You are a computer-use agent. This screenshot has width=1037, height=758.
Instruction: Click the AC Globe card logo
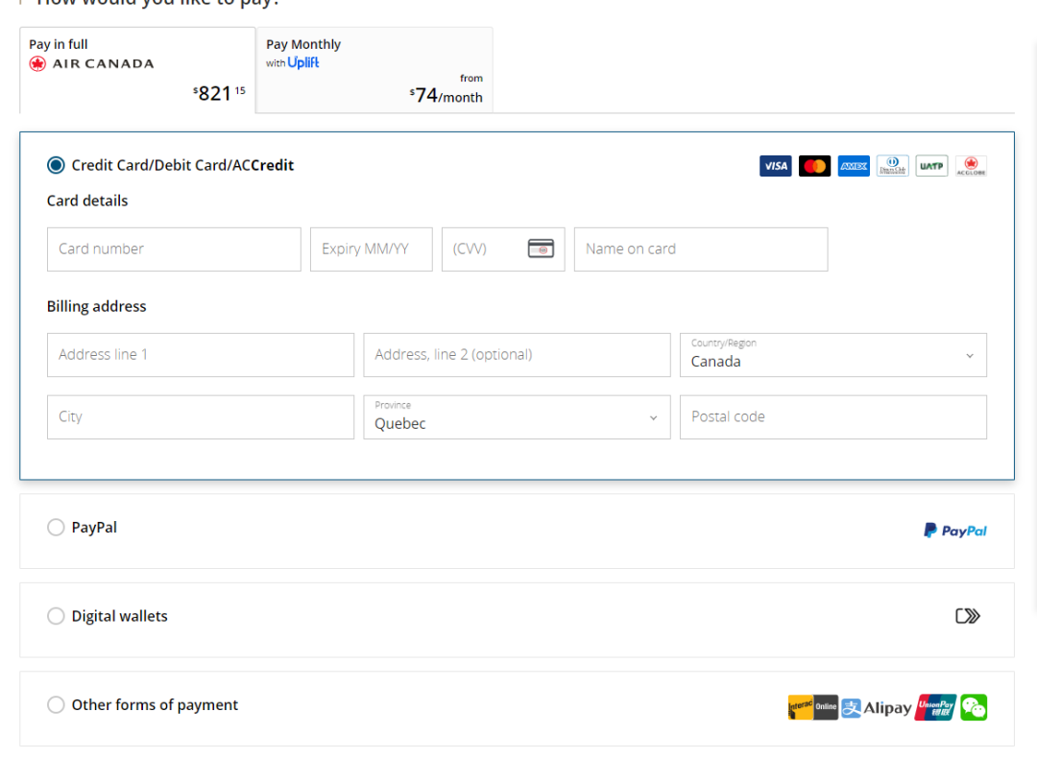[x=970, y=166]
